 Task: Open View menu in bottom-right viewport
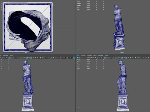click(x=78, y=56)
